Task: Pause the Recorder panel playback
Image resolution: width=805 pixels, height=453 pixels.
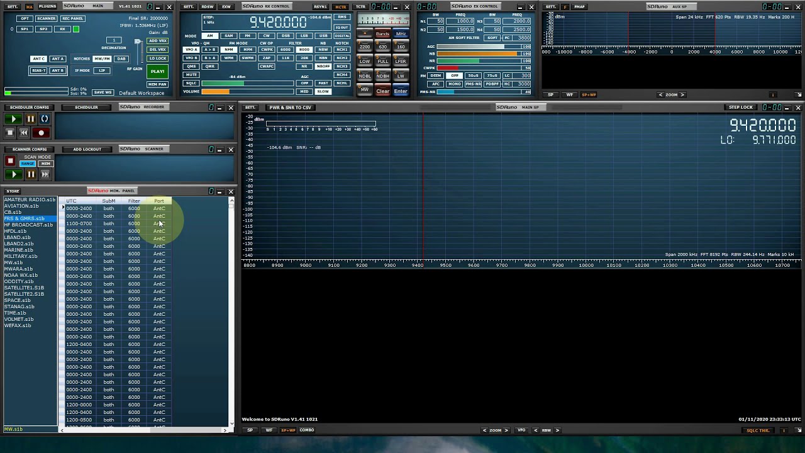Action: click(30, 119)
